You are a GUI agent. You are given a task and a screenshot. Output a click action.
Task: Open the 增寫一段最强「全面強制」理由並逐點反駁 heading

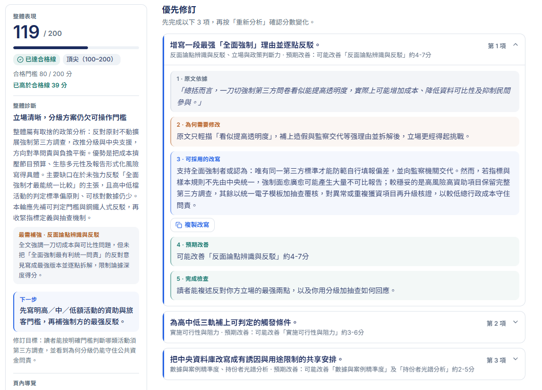[245, 45]
